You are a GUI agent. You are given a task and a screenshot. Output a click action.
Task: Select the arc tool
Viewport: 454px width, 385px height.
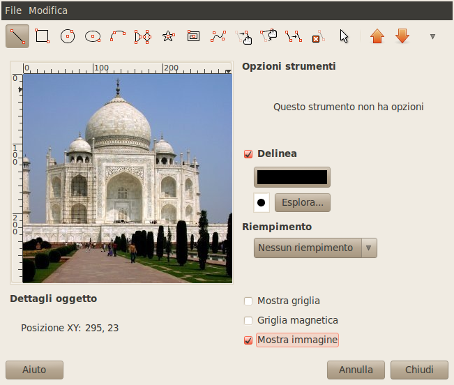click(118, 36)
